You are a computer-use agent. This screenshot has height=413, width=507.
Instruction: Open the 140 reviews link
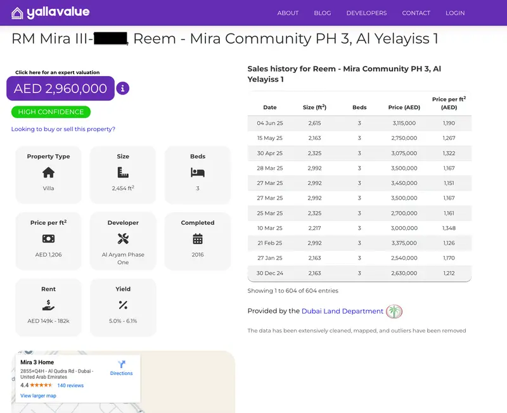[70, 385]
